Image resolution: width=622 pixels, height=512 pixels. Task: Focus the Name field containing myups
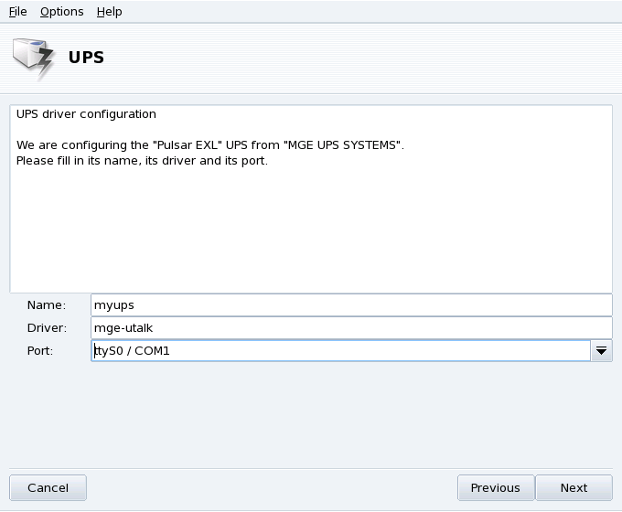(350, 304)
